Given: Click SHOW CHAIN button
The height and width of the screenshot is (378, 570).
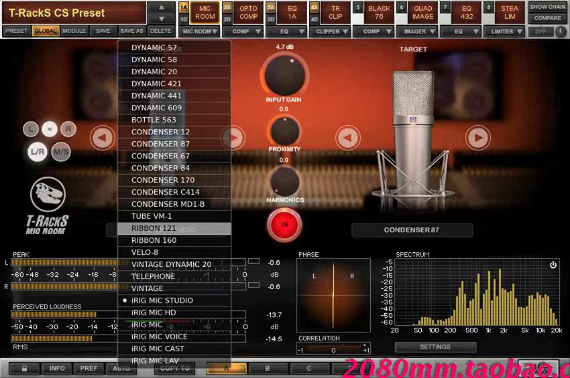Looking at the screenshot, I should 547,7.
